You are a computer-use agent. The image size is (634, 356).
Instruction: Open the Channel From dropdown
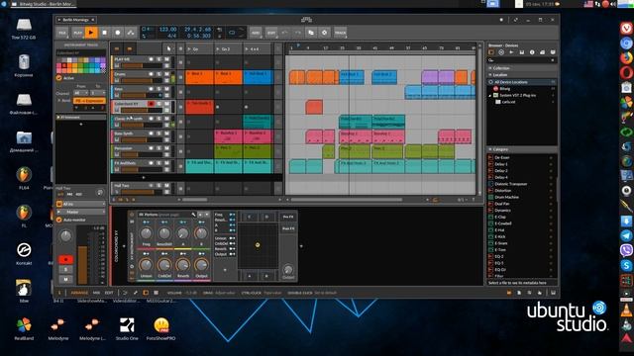click(x=81, y=93)
